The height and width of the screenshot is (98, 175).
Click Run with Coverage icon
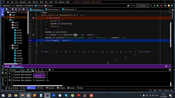tap(158, 5)
